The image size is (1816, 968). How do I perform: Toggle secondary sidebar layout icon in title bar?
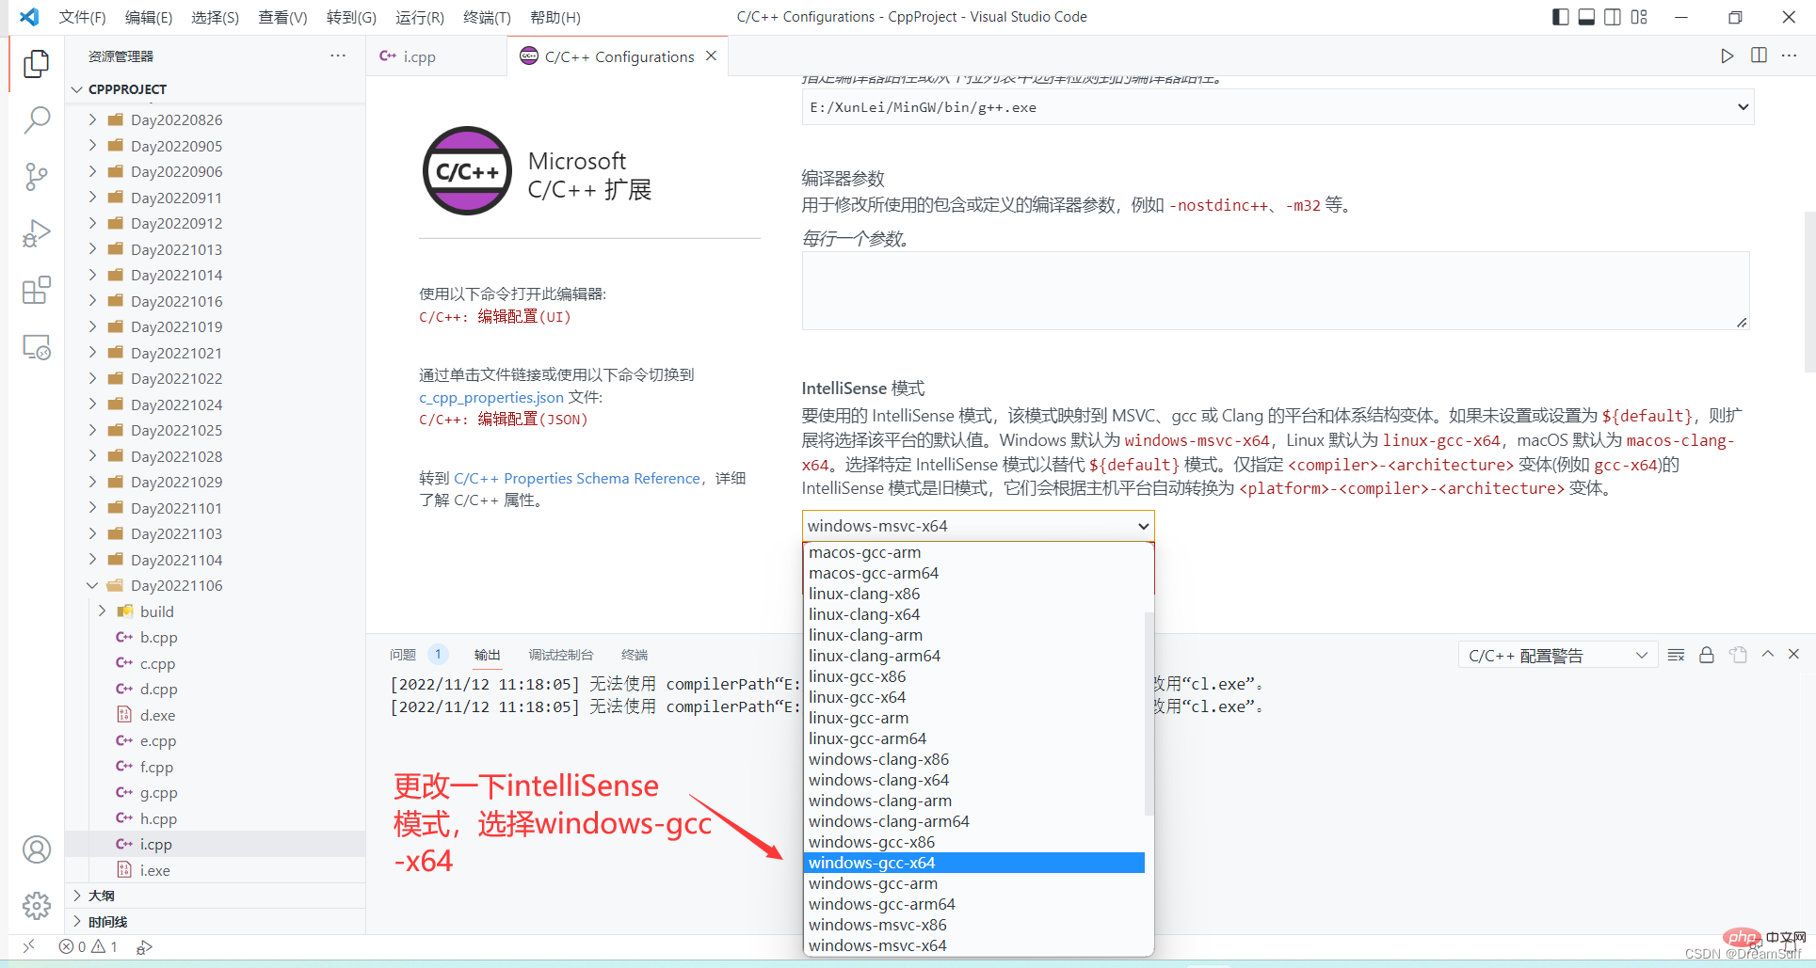[x=1613, y=17]
